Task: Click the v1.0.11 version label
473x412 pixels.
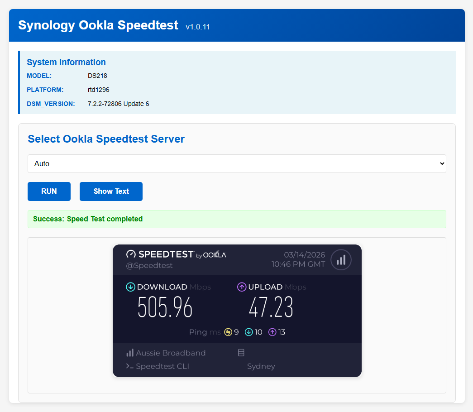Action: (x=198, y=27)
